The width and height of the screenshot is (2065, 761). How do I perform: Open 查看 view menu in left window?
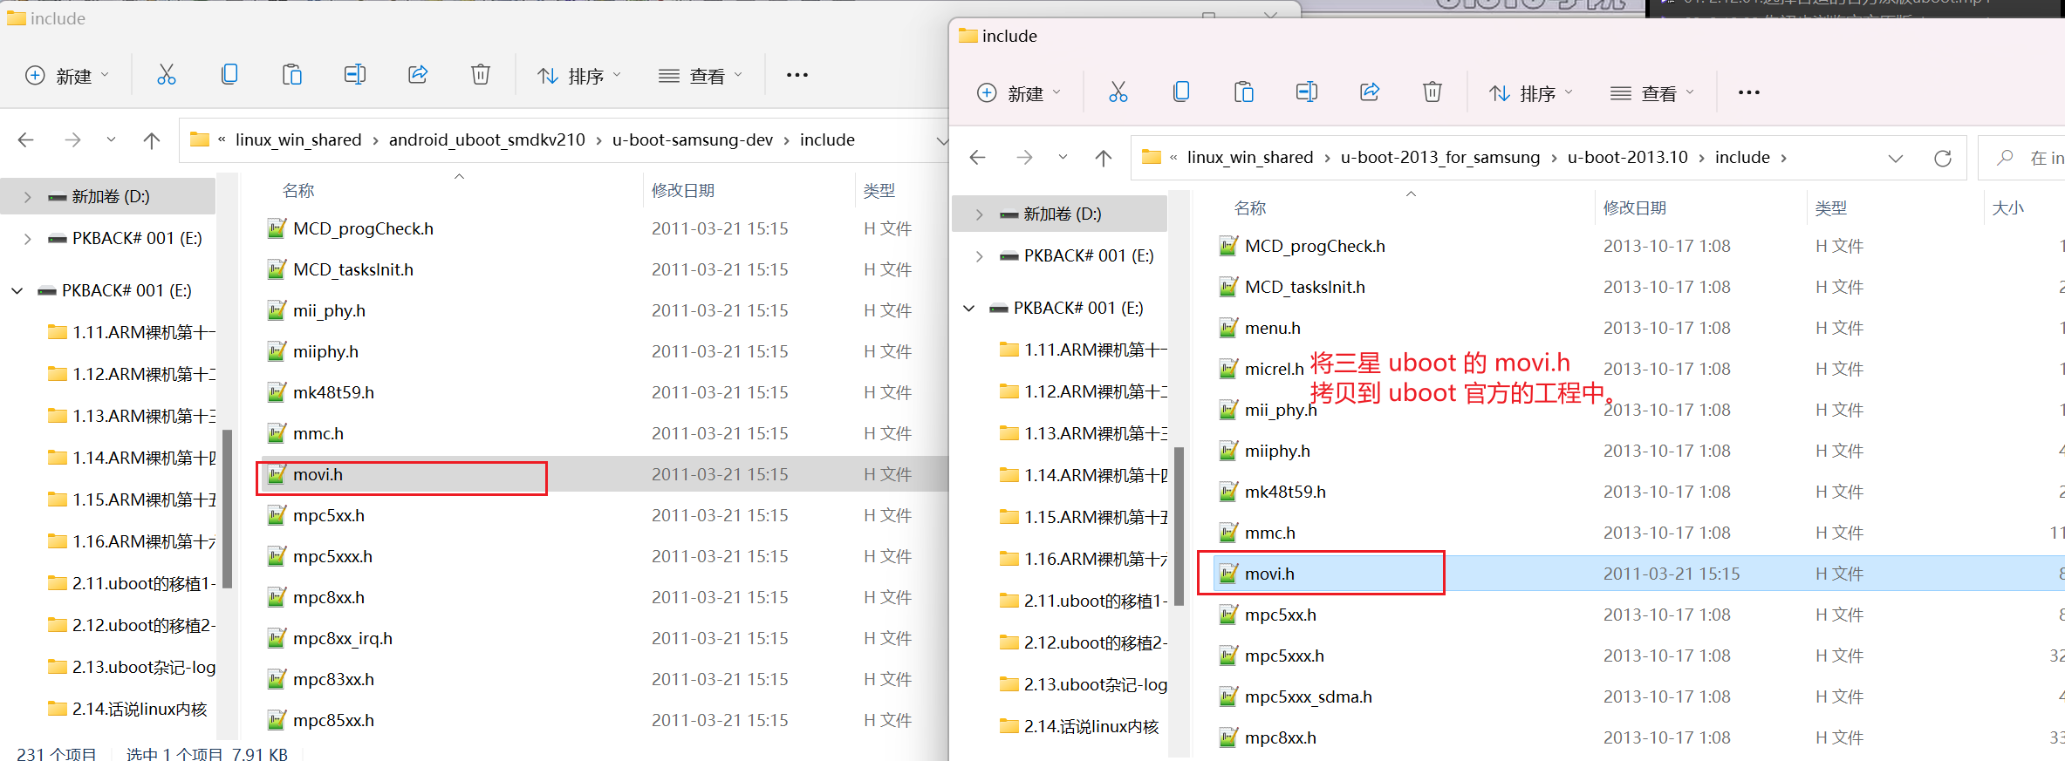pyautogui.click(x=701, y=76)
